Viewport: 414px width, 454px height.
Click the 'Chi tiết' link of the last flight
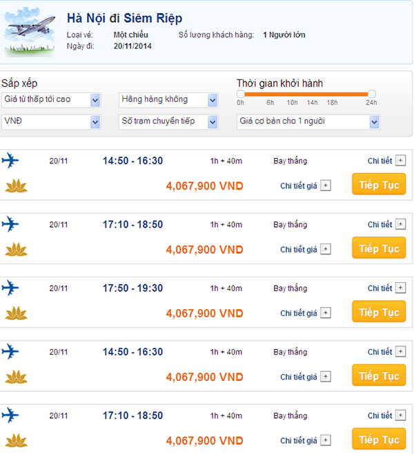pos(379,416)
